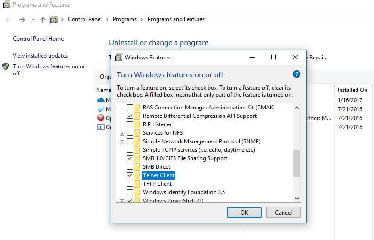Open the chevron before Control Panel breadcrumb

tap(63, 19)
